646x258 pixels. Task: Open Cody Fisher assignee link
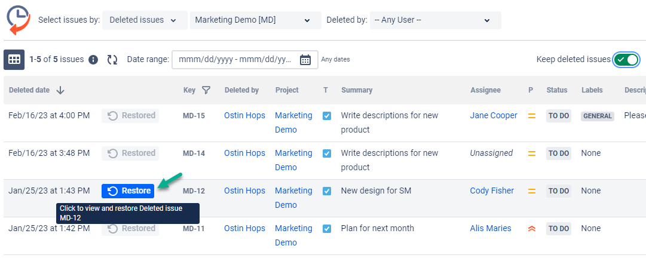492,191
